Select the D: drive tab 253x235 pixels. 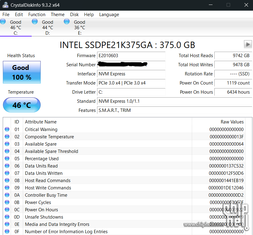click(x=47, y=27)
